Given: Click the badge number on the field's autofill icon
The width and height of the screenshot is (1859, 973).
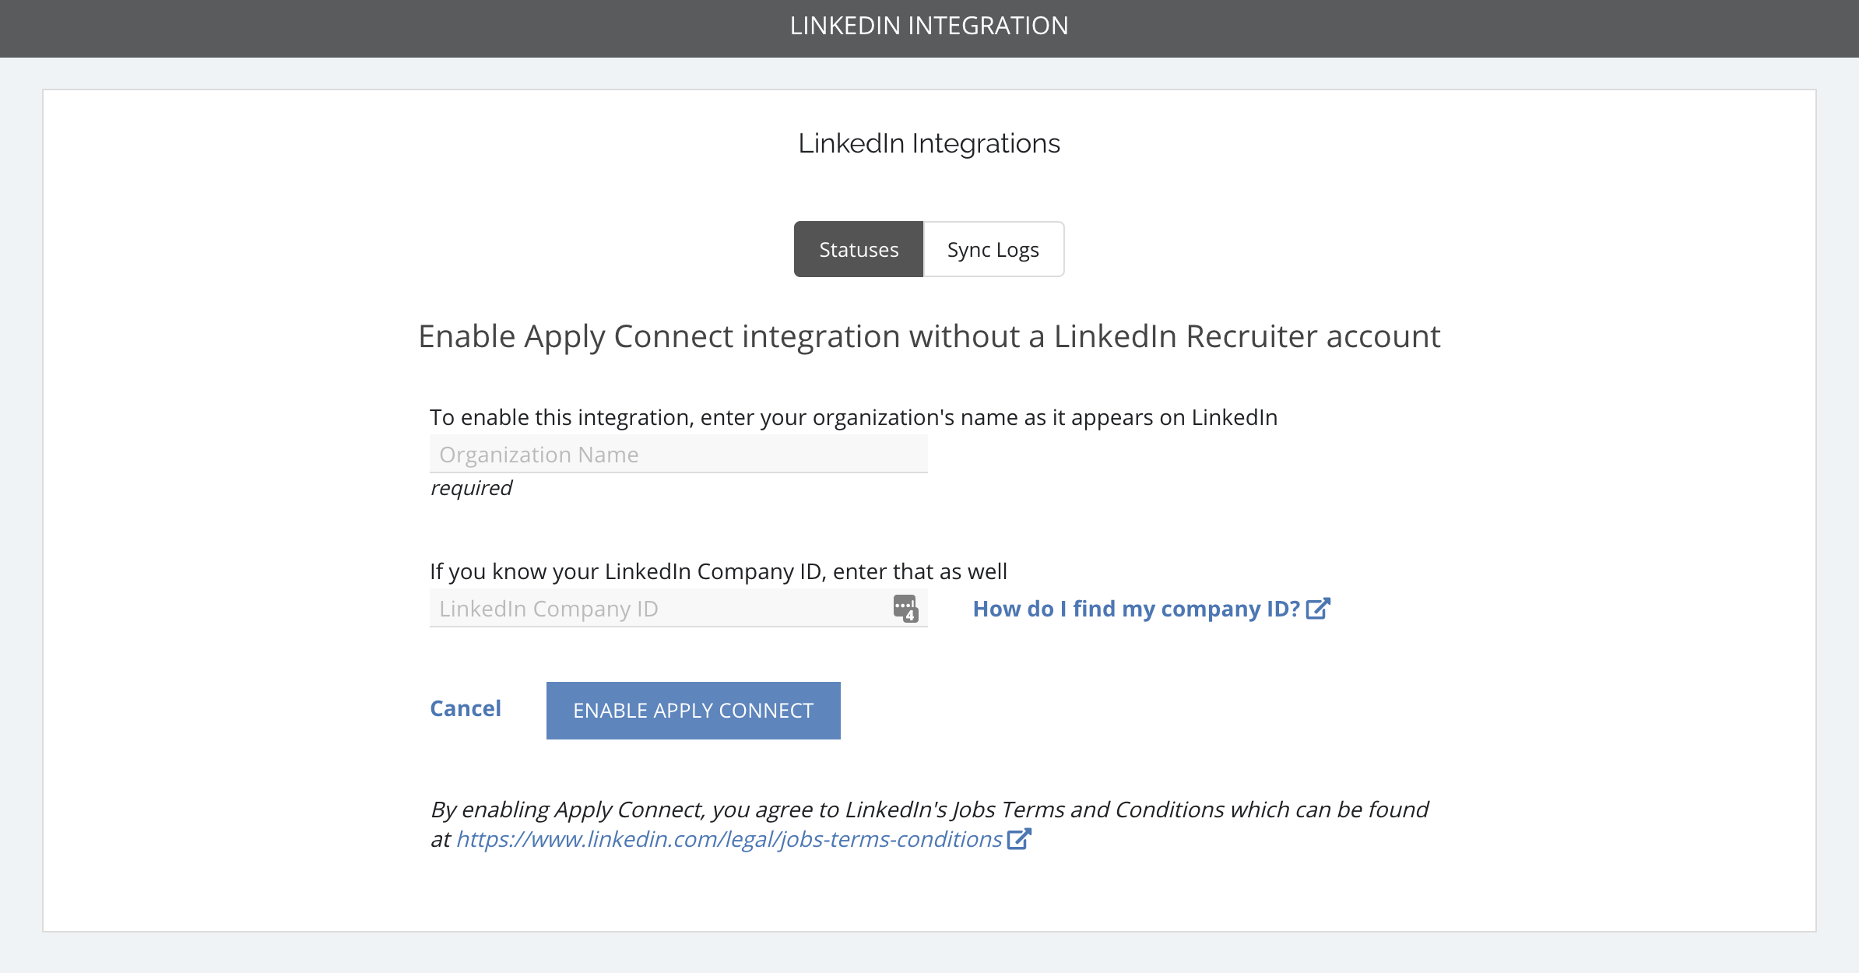Looking at the screenshot, I should pyautogui.click(x=910, y=616).
